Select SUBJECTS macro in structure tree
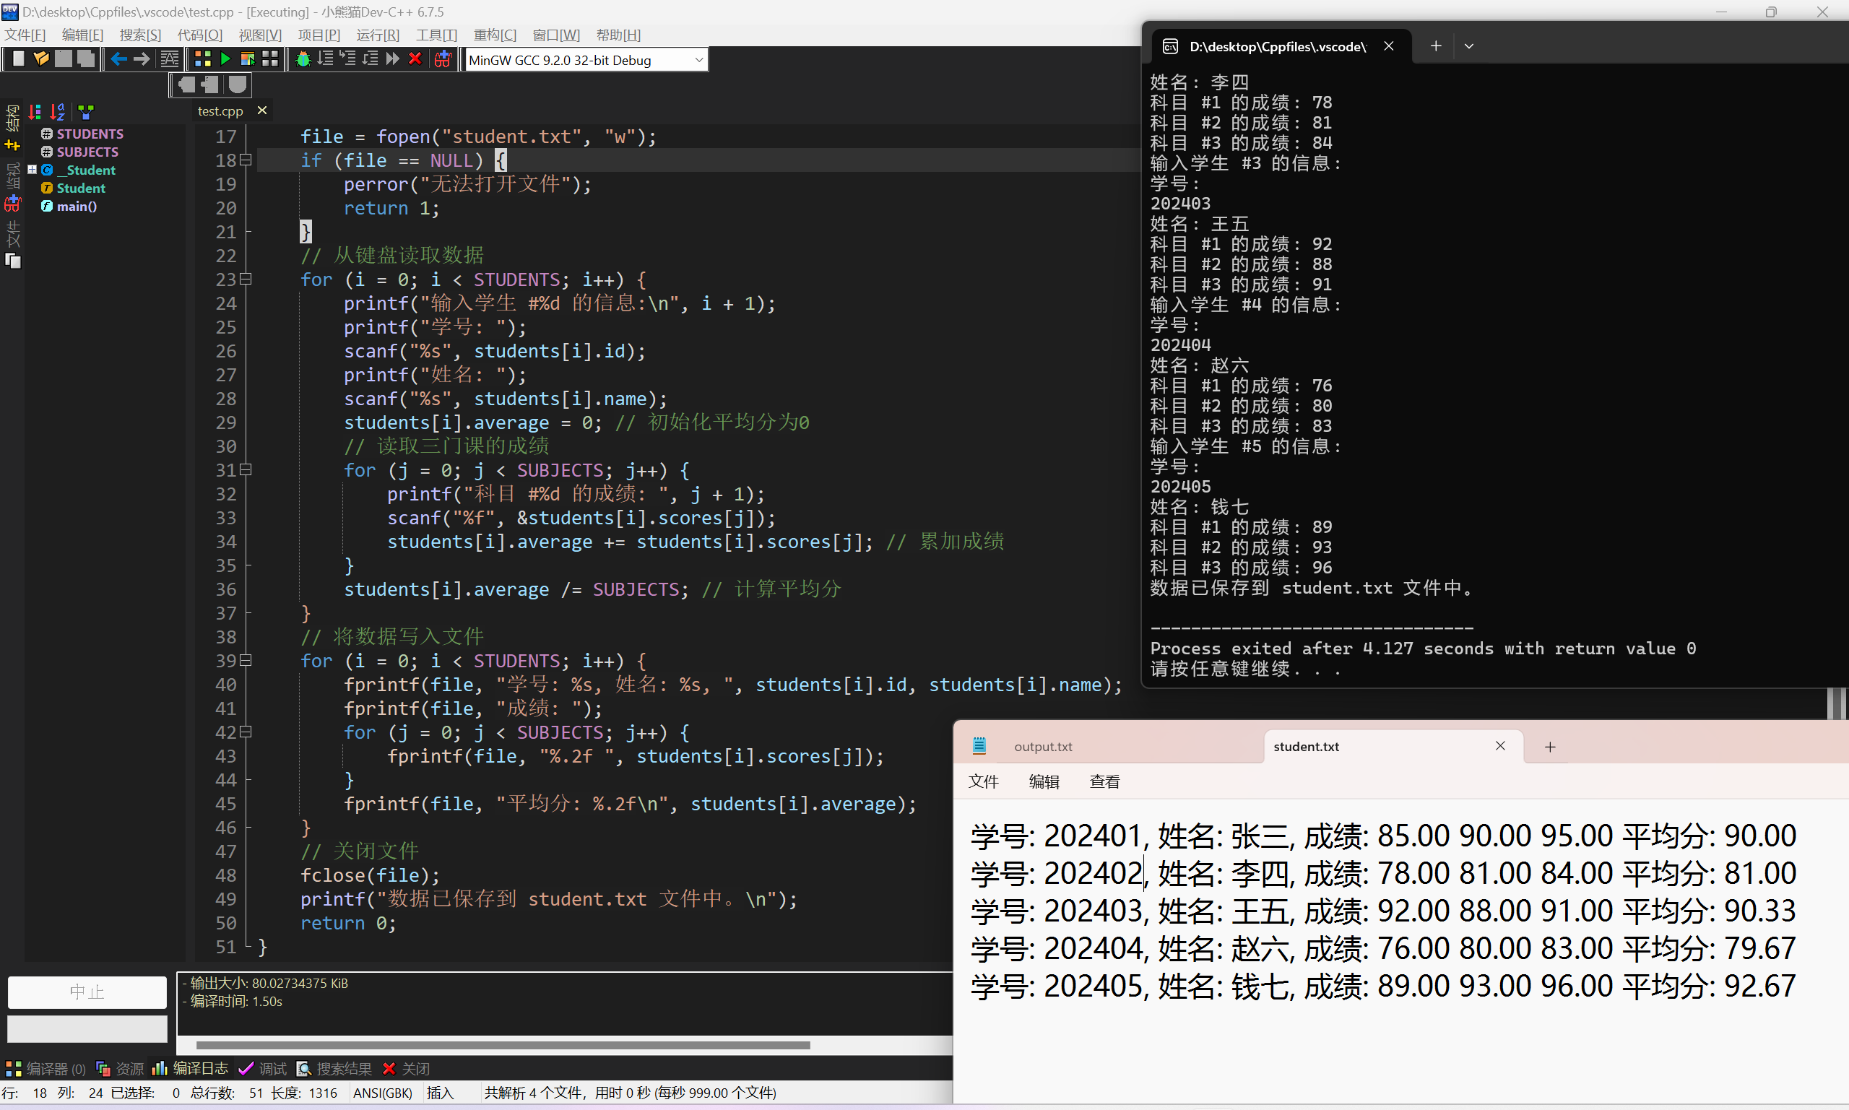 click(87, 152)
